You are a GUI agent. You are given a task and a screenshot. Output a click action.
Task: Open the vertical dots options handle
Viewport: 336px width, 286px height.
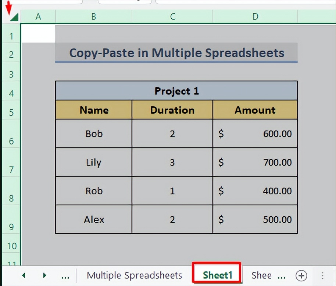pos(323,275)
